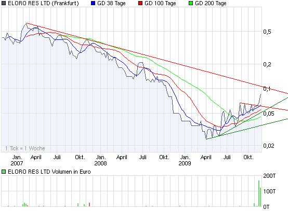Click the green Volumen in Euro swatch
This screenshot has height=211, width=288.
point(4,172)
